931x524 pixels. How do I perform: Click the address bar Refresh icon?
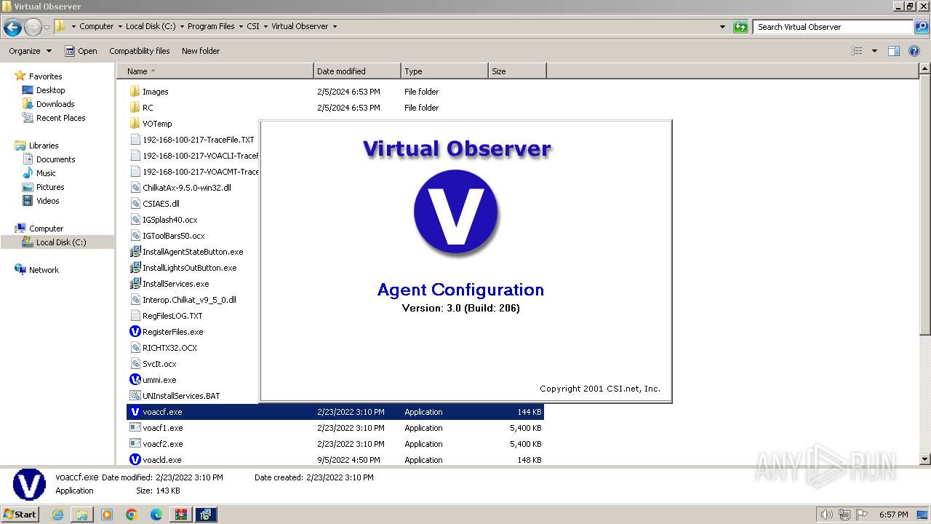click(x=740, y=27)
